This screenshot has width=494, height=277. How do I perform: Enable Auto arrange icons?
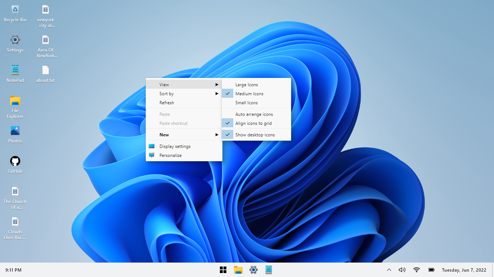pyautogui.click(x=254, y=114)
